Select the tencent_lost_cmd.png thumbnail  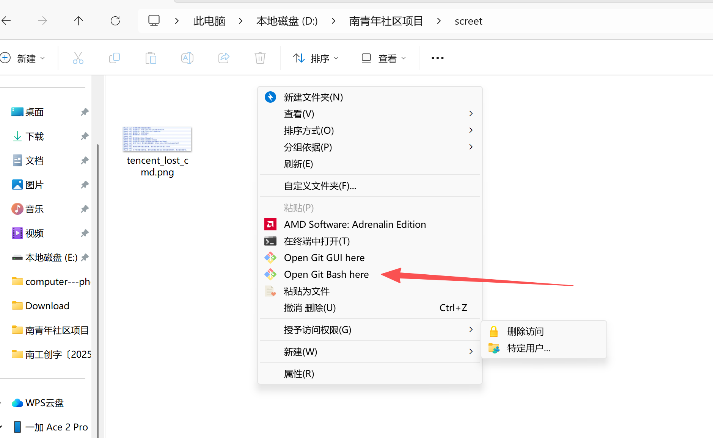coord(157,139)
